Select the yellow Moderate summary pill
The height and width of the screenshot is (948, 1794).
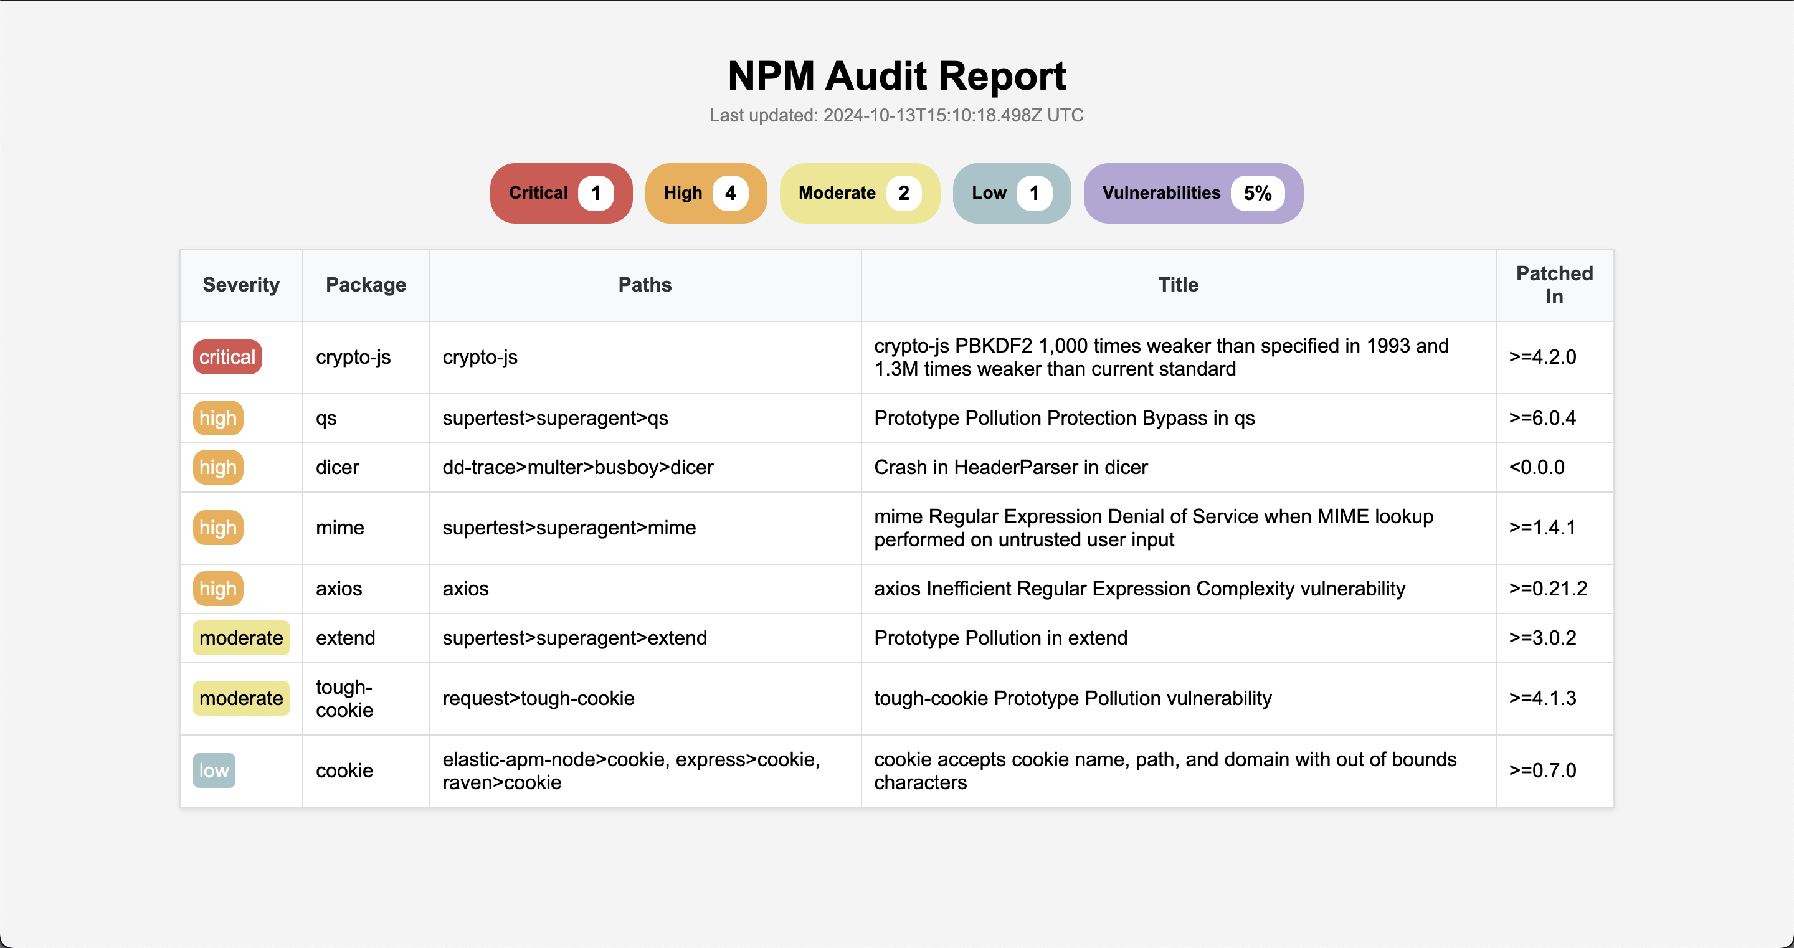click(860, 193)
